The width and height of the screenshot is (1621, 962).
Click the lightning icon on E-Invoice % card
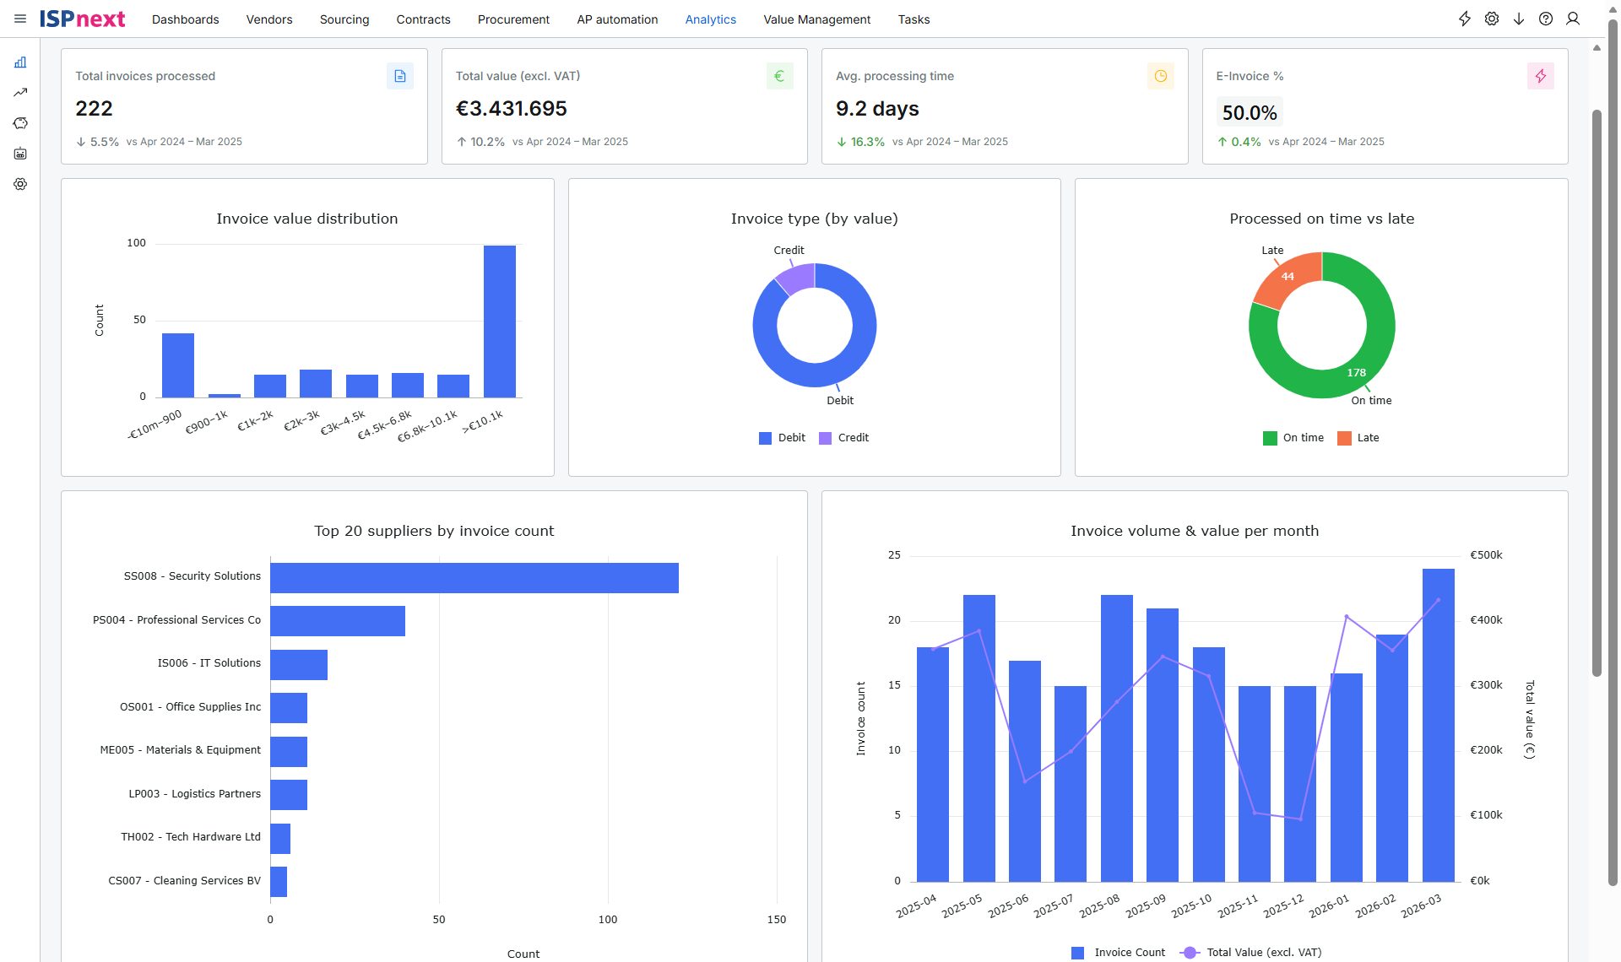pos(1541,76)
